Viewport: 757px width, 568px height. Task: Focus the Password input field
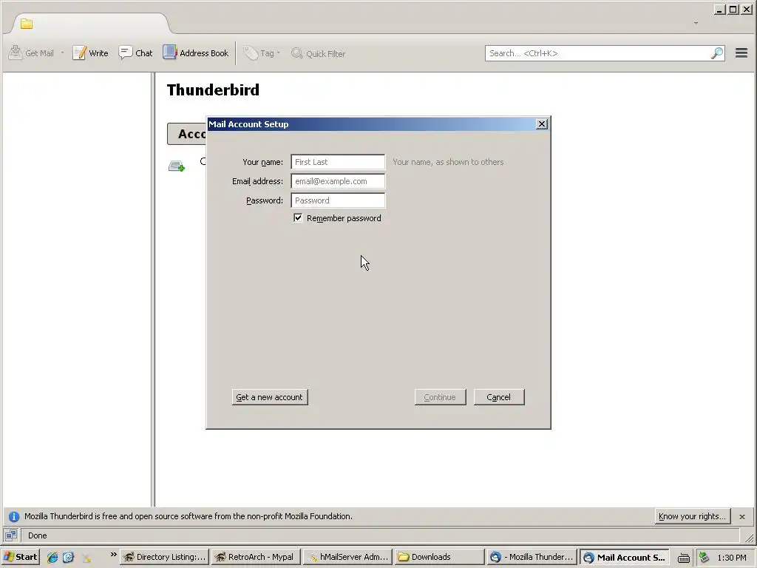click(338, 200)
